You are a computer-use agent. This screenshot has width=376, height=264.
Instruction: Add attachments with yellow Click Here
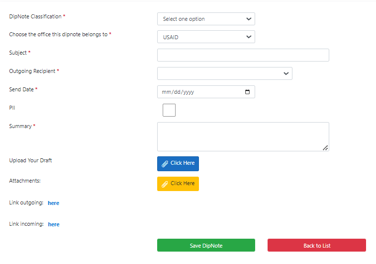click(178, 184)
